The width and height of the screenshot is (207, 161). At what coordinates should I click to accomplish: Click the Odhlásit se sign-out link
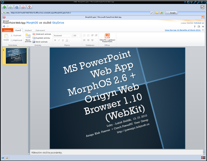point(199,23)
